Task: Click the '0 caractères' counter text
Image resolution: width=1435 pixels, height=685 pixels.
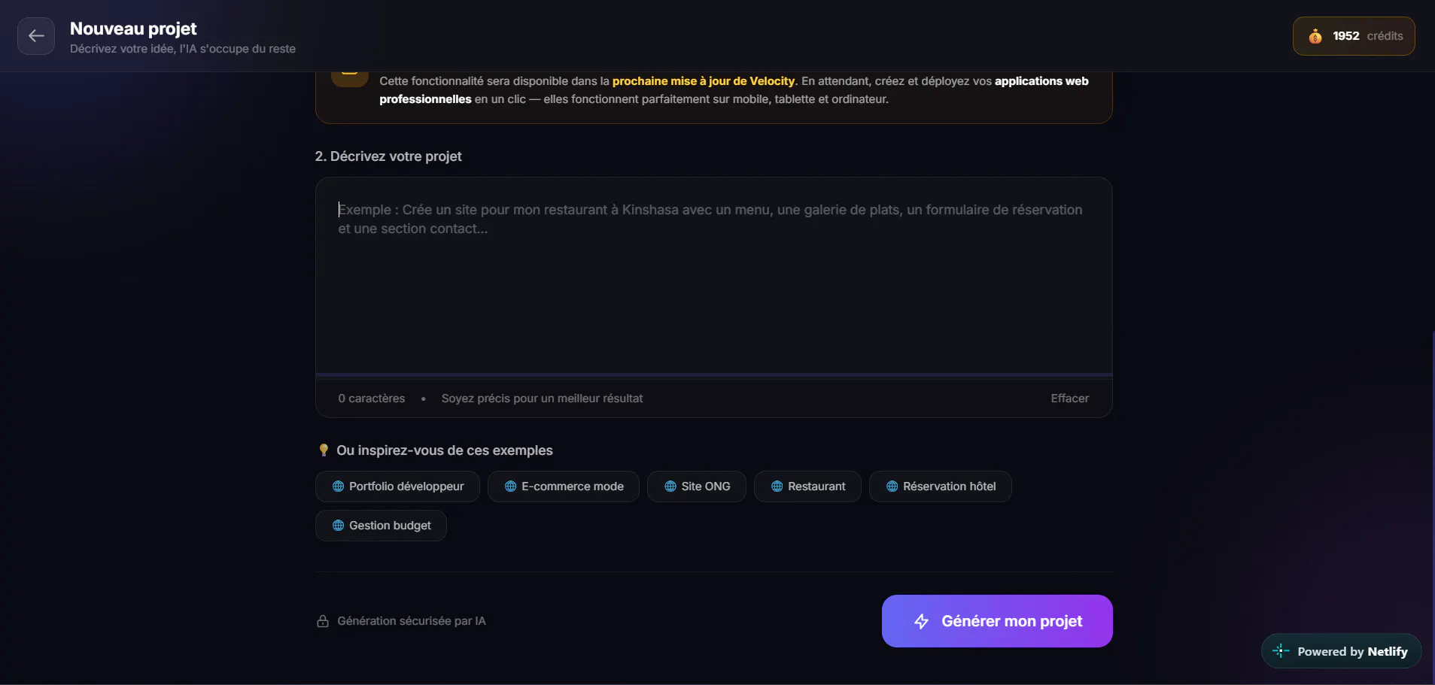Action: pos(371,399)
